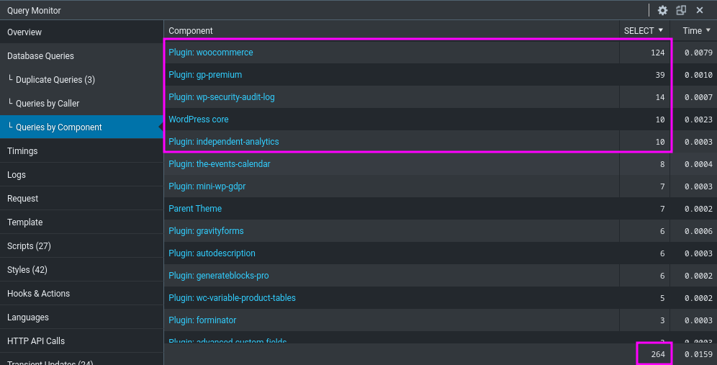Open Languages panel
The height and width of the screenshot is (365, 717).
(x=81, y=317)
